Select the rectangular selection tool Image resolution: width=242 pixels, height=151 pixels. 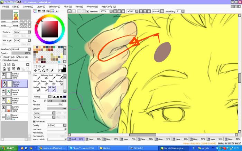click(x=35, y=67)
